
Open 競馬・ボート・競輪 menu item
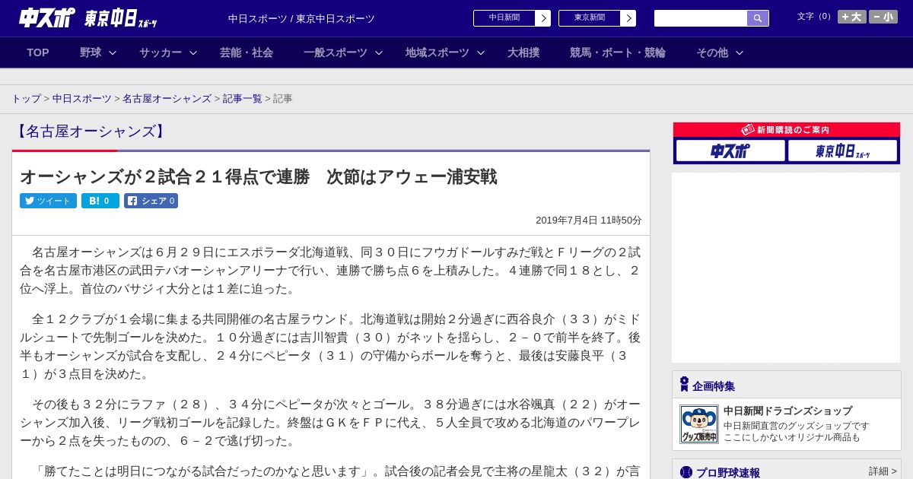click(618, 52)
